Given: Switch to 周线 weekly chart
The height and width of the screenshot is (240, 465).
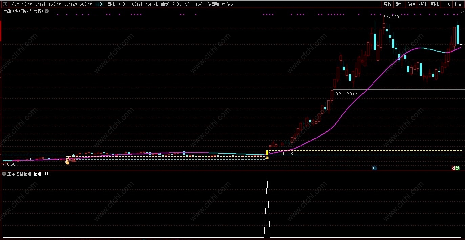Looking at the screenshot, I should (111, 4).
